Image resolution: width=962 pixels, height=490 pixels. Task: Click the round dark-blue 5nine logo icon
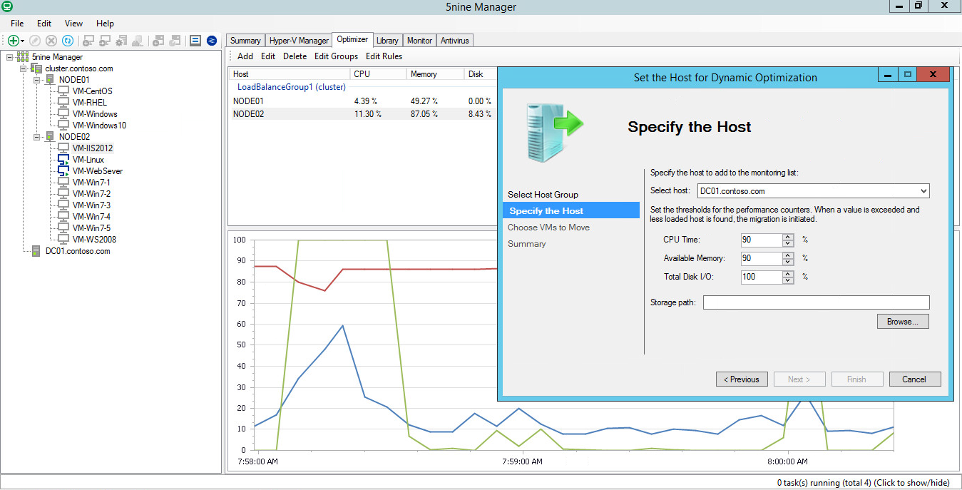(x=212, y=41)
